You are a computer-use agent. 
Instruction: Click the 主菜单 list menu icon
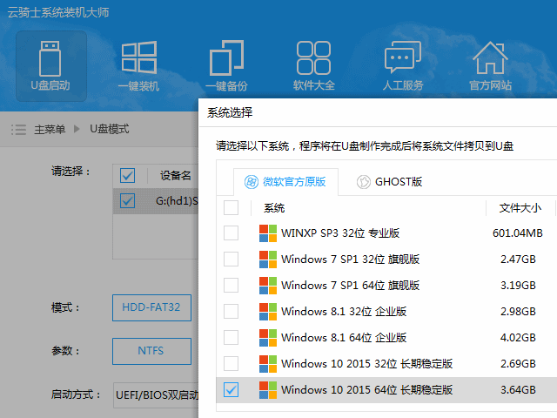pos(18,130)
